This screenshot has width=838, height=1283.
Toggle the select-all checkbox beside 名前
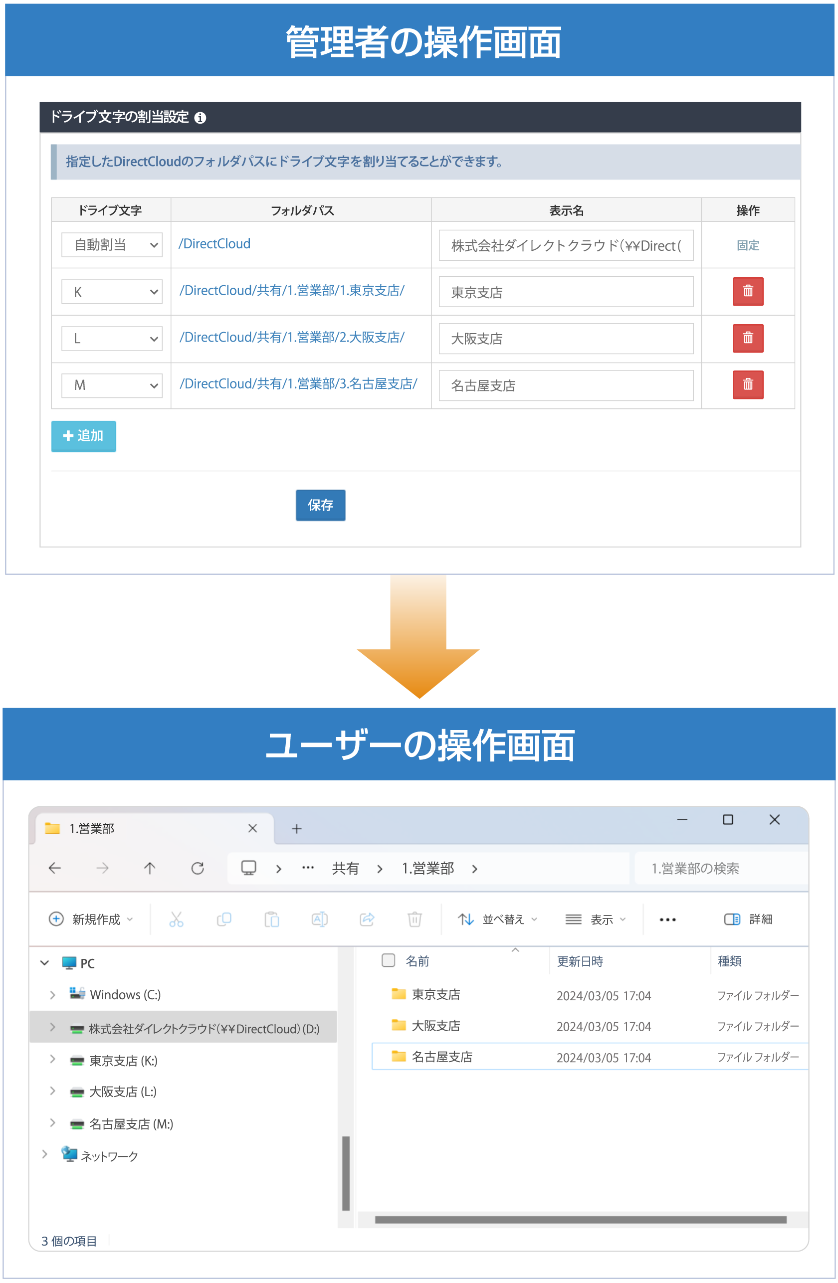[388, 959]
